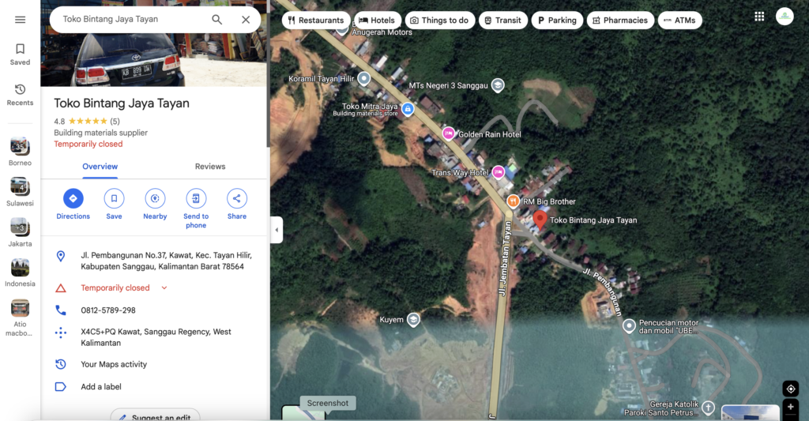Filter map by Restaurants
This screenshot has width=809, height=421.
[x=316, y=21]
